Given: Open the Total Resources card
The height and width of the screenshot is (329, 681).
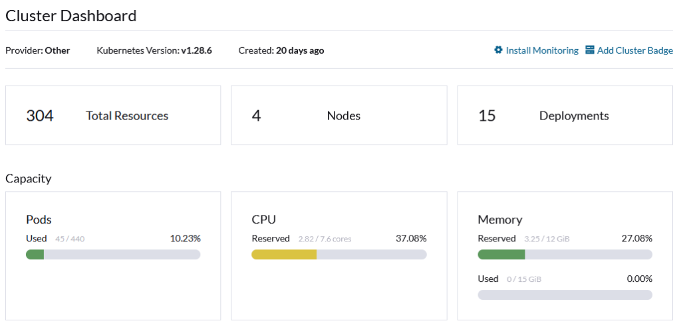Looking at the screenshot, I should coord(113,115).
